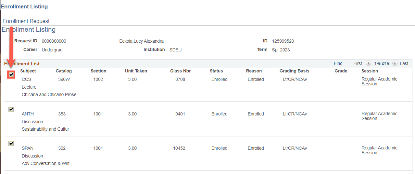Click the Grading Basis column header
The height and width of the screenshot is (174, 415).
tap(294, 71)
